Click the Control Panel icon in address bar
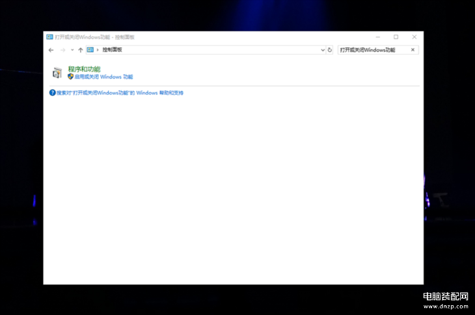 (x=90, y=50)
